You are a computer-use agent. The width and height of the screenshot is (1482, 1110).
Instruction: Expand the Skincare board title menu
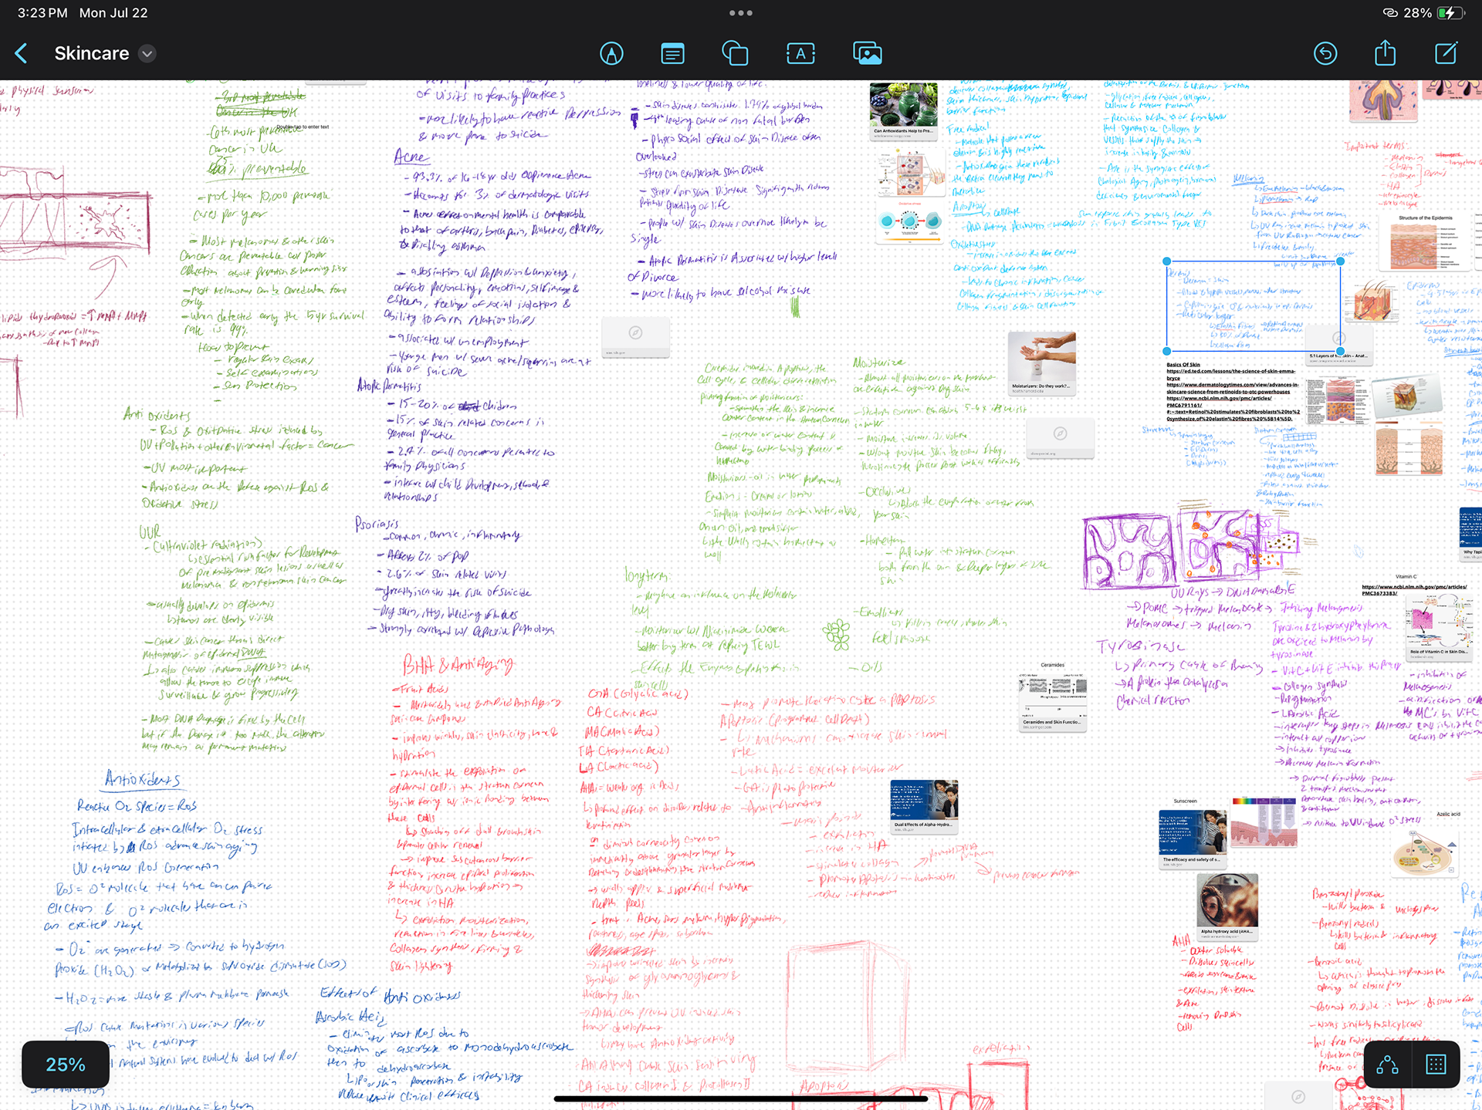tap(147, 53)
